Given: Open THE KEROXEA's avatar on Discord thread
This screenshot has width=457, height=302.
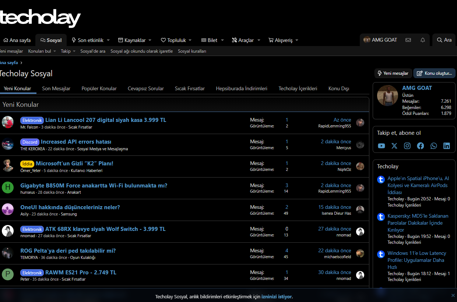Looking at the screenshot, I should (8, 144).
